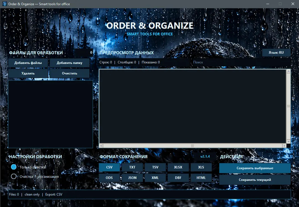299x207 pixels.
Task: Click preview vertical scrollbar up arrow
Action: pyautogui.click(x=288, y=71)
